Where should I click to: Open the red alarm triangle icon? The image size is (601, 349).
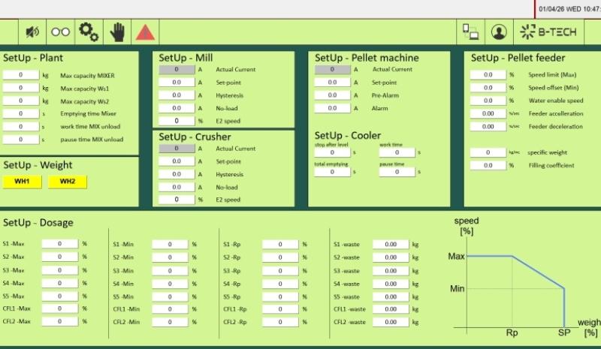145,32
